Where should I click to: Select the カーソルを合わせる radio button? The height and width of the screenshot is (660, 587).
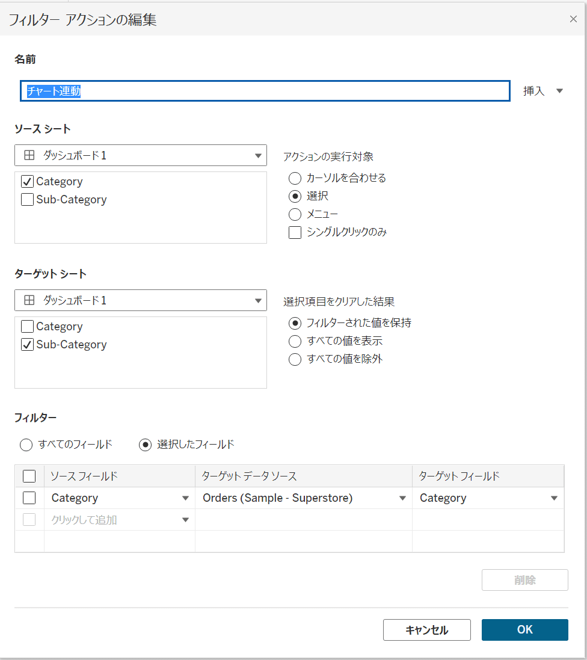click(x=295, y=178)
